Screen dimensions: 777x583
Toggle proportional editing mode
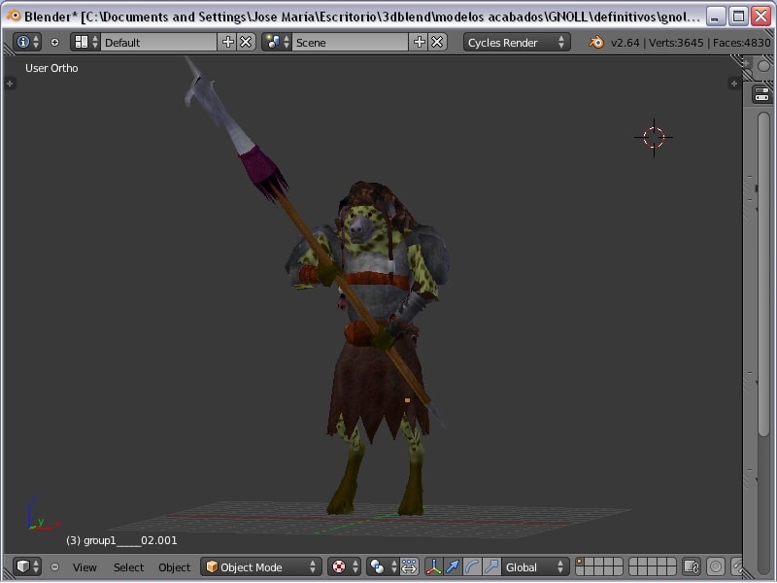pyautogui.click(x=716, y=566)
